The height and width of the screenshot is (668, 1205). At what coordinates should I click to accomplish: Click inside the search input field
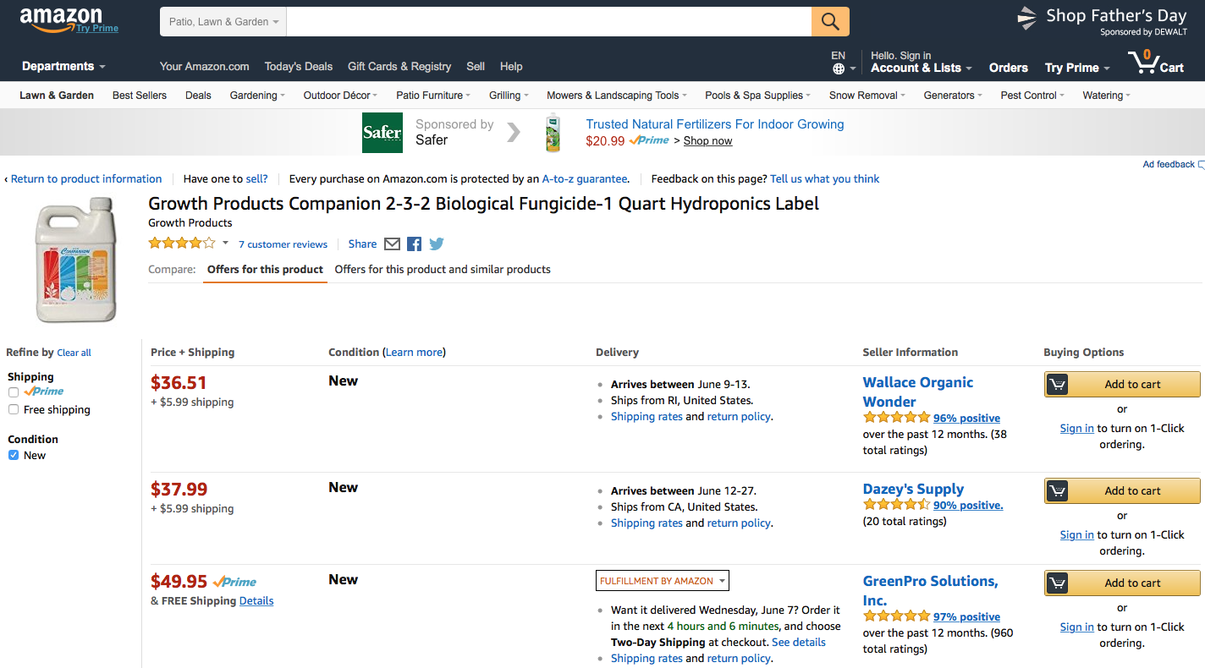548,22
